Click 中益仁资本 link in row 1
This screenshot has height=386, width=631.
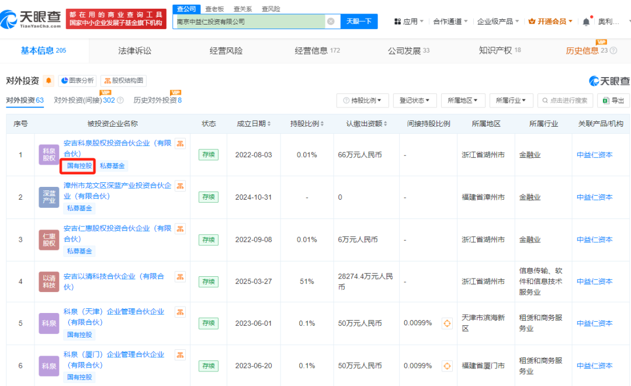(x=594, y=155)
